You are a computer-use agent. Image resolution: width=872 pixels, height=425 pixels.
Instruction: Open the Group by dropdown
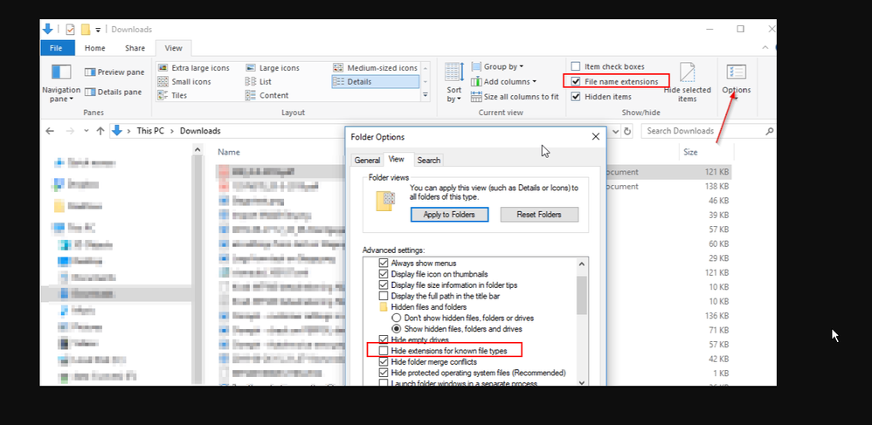coord(498,66)
